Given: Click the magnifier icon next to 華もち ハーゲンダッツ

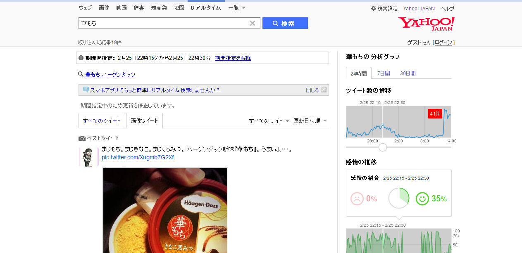Looking at the screenshot, I should 81,74.
